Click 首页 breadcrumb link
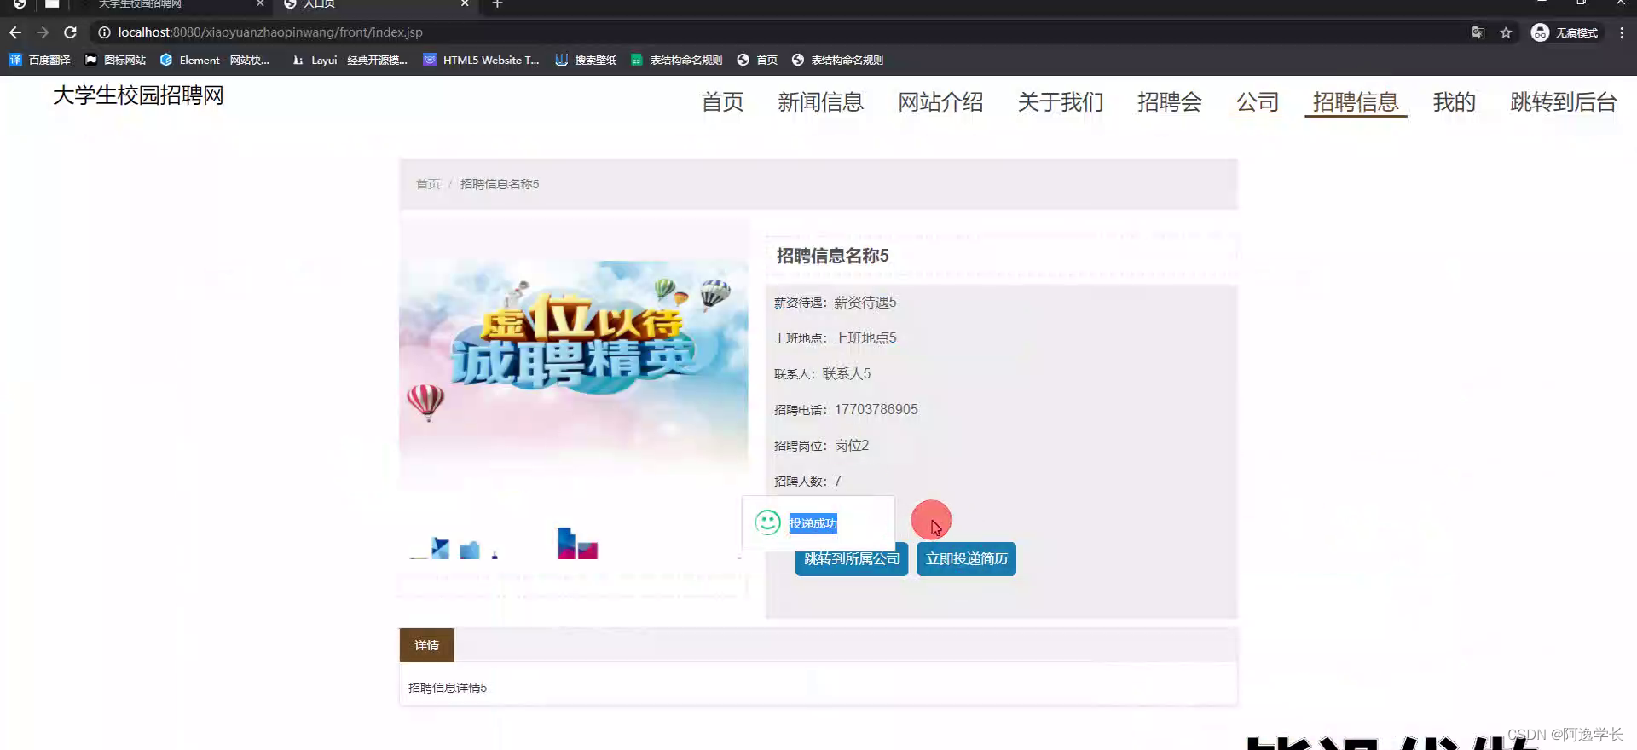The width and height of the screenshot is (1637, 750). coord(428,184)
